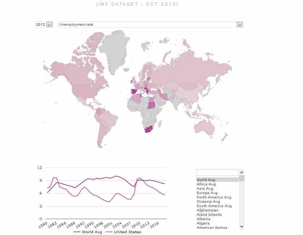The width and height of the screenshot is (303, 235).
Task: Select North America Avg list entry
Action: pyautogui.click(x=214, y=197)
